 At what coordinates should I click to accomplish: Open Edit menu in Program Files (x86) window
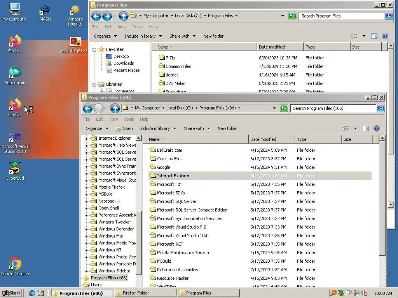coord(99,119)
